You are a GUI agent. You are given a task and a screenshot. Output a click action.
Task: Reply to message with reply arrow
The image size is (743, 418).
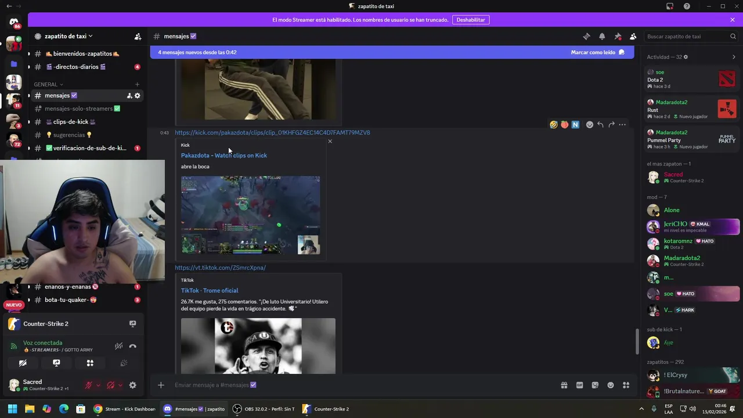[x=600, y=124]
